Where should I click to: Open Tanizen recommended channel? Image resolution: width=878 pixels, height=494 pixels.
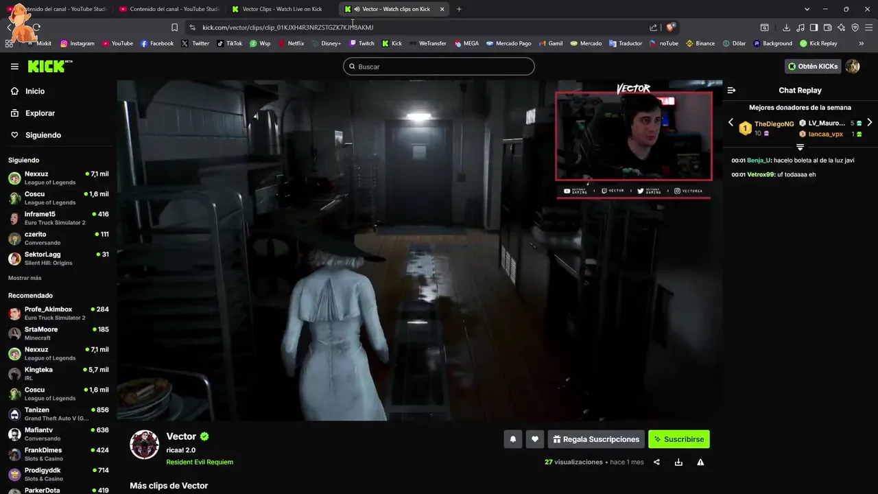(x=58, y=414)
